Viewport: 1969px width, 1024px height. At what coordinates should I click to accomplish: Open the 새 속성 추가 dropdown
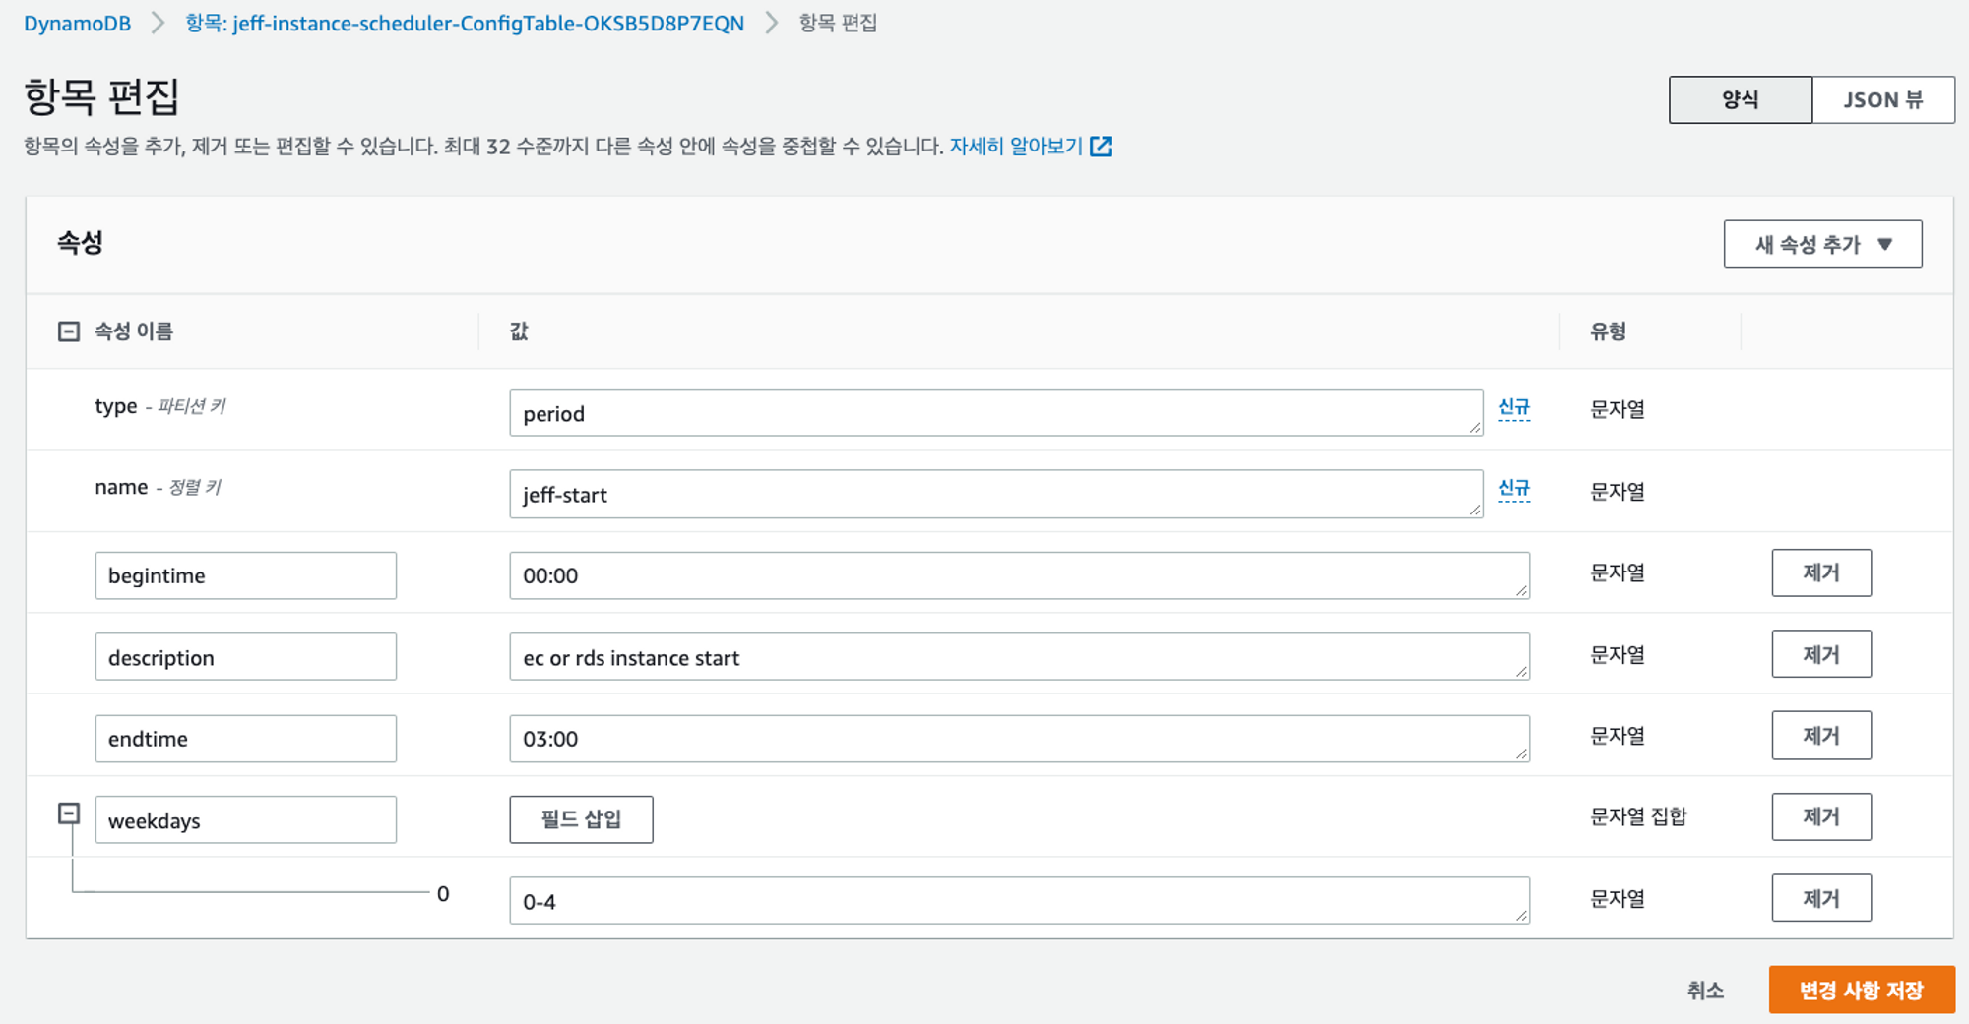1822,244
